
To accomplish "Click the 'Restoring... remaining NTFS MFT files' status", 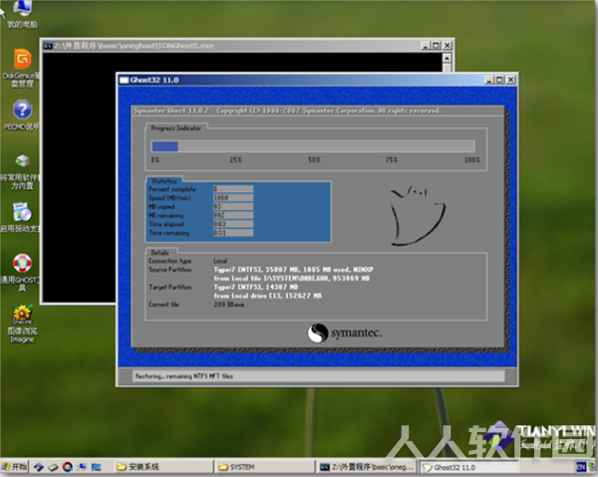I will click(x=183, y=376).
